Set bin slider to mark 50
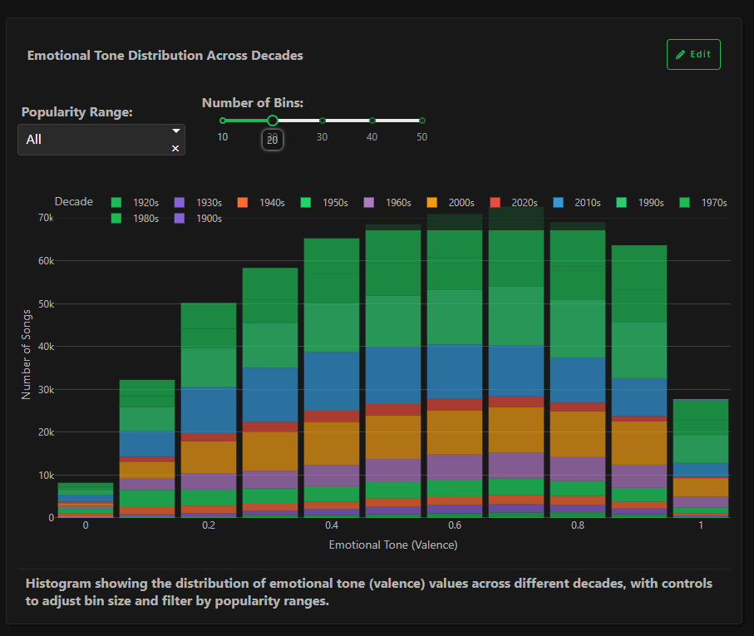The image size is (754, 636). tap(421, 121)
